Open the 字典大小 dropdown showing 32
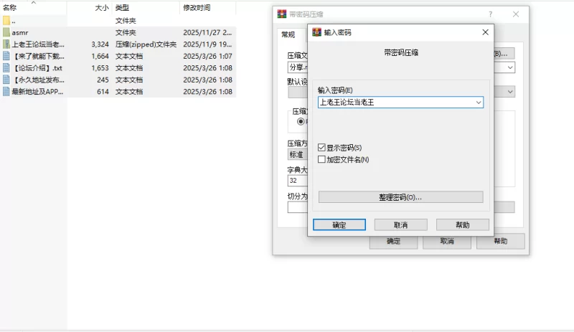 click(297, 181)
